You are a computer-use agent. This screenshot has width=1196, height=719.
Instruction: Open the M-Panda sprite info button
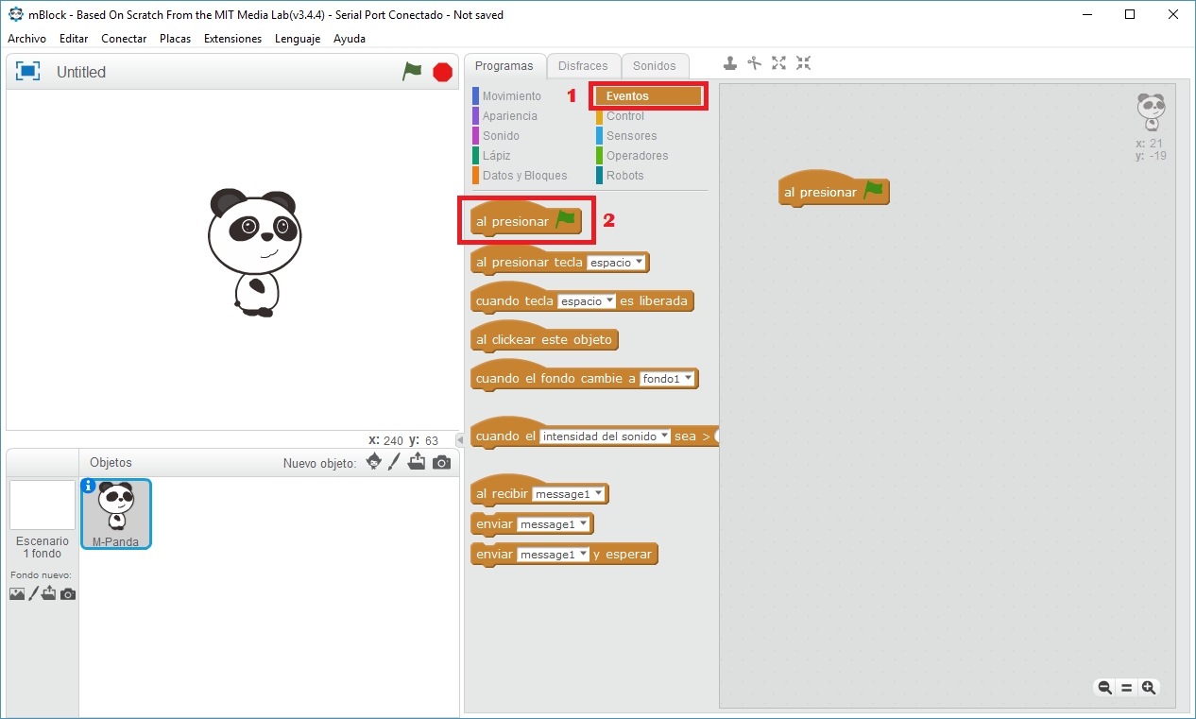(89, 486)
